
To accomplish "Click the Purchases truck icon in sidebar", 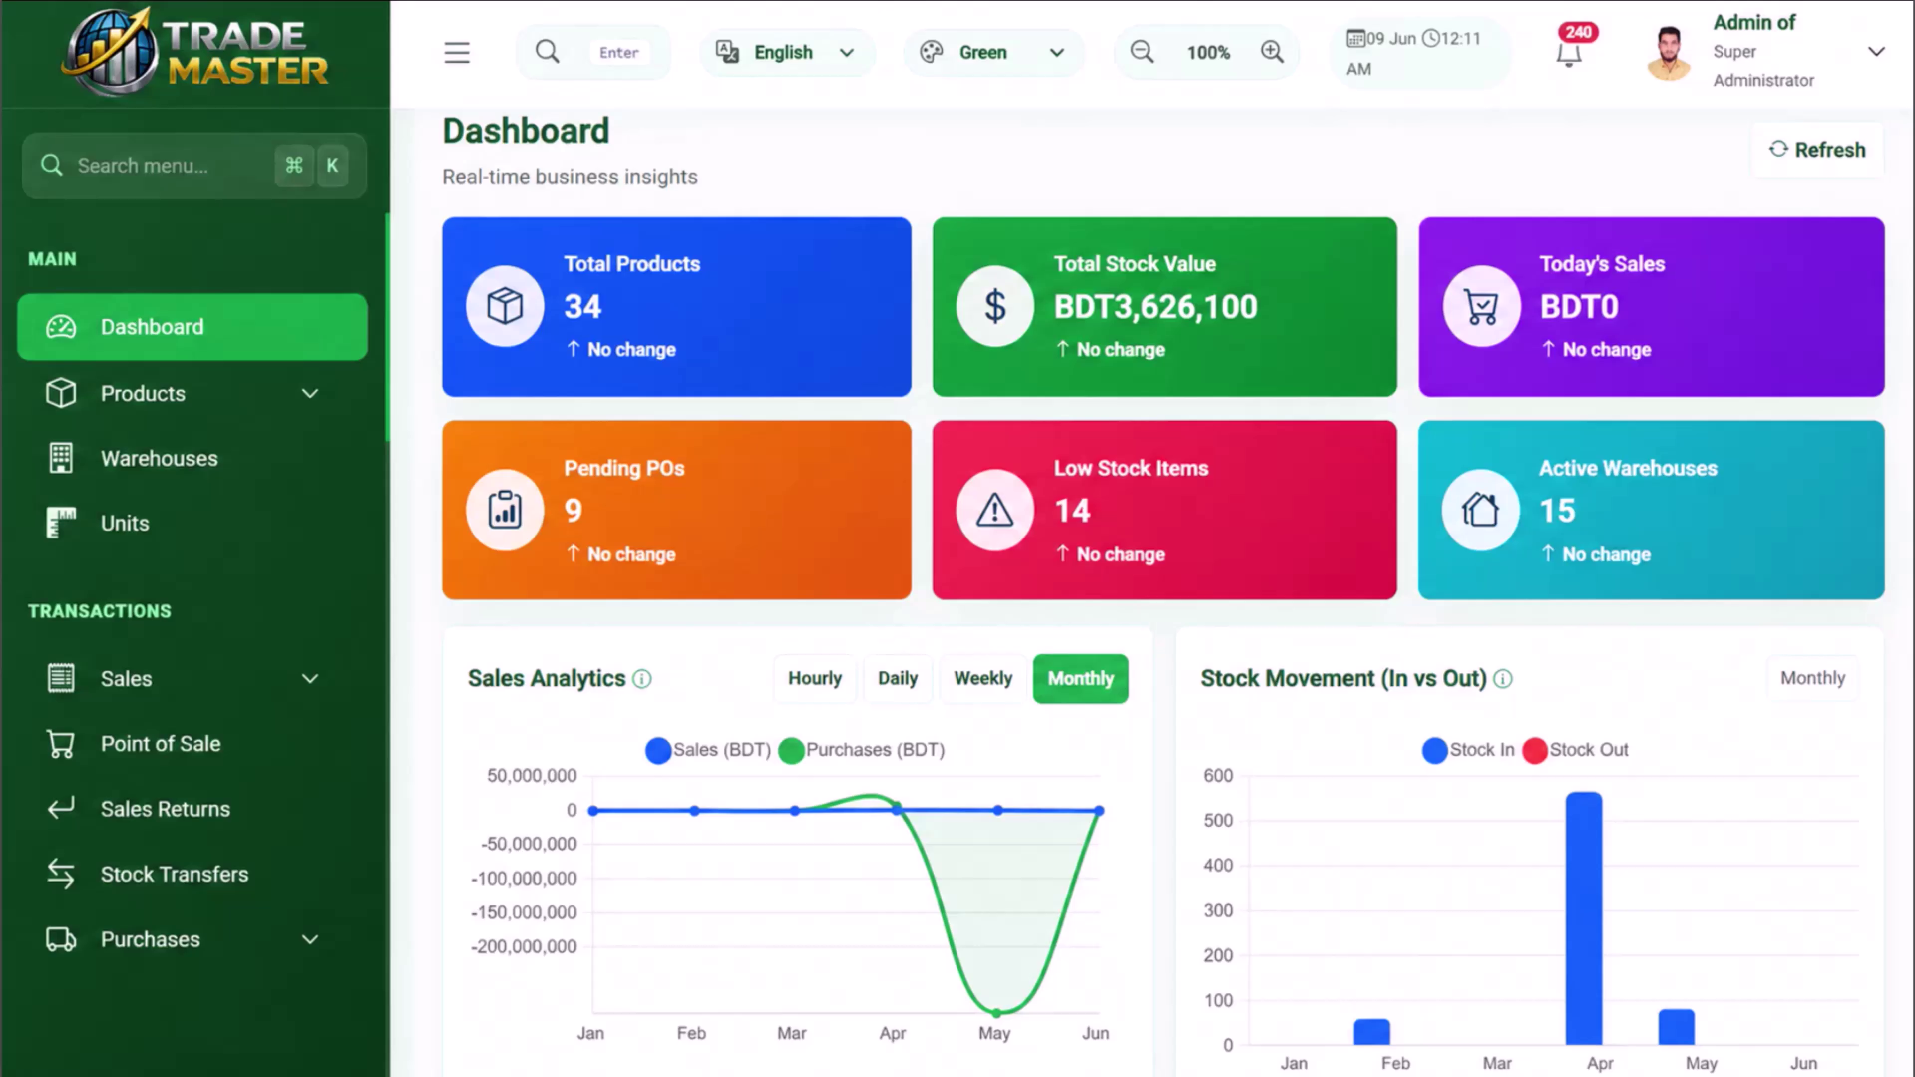I will [61, 939].
